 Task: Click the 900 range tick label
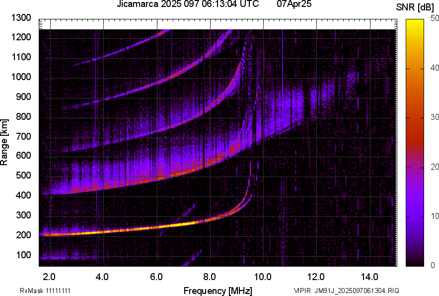point(23,97)
